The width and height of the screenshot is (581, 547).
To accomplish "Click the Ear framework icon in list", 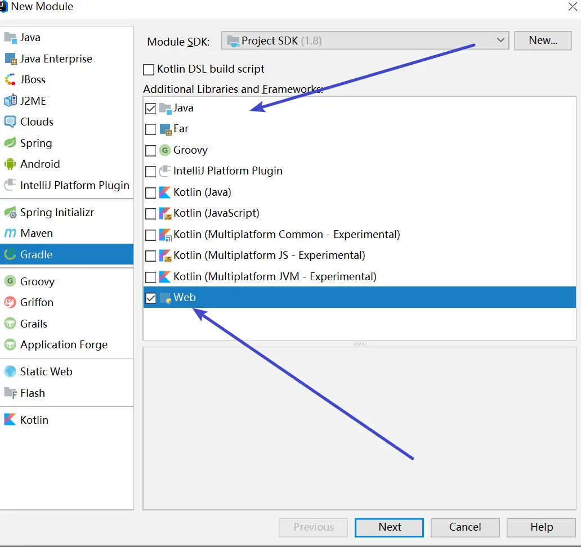I will [166, 129].
